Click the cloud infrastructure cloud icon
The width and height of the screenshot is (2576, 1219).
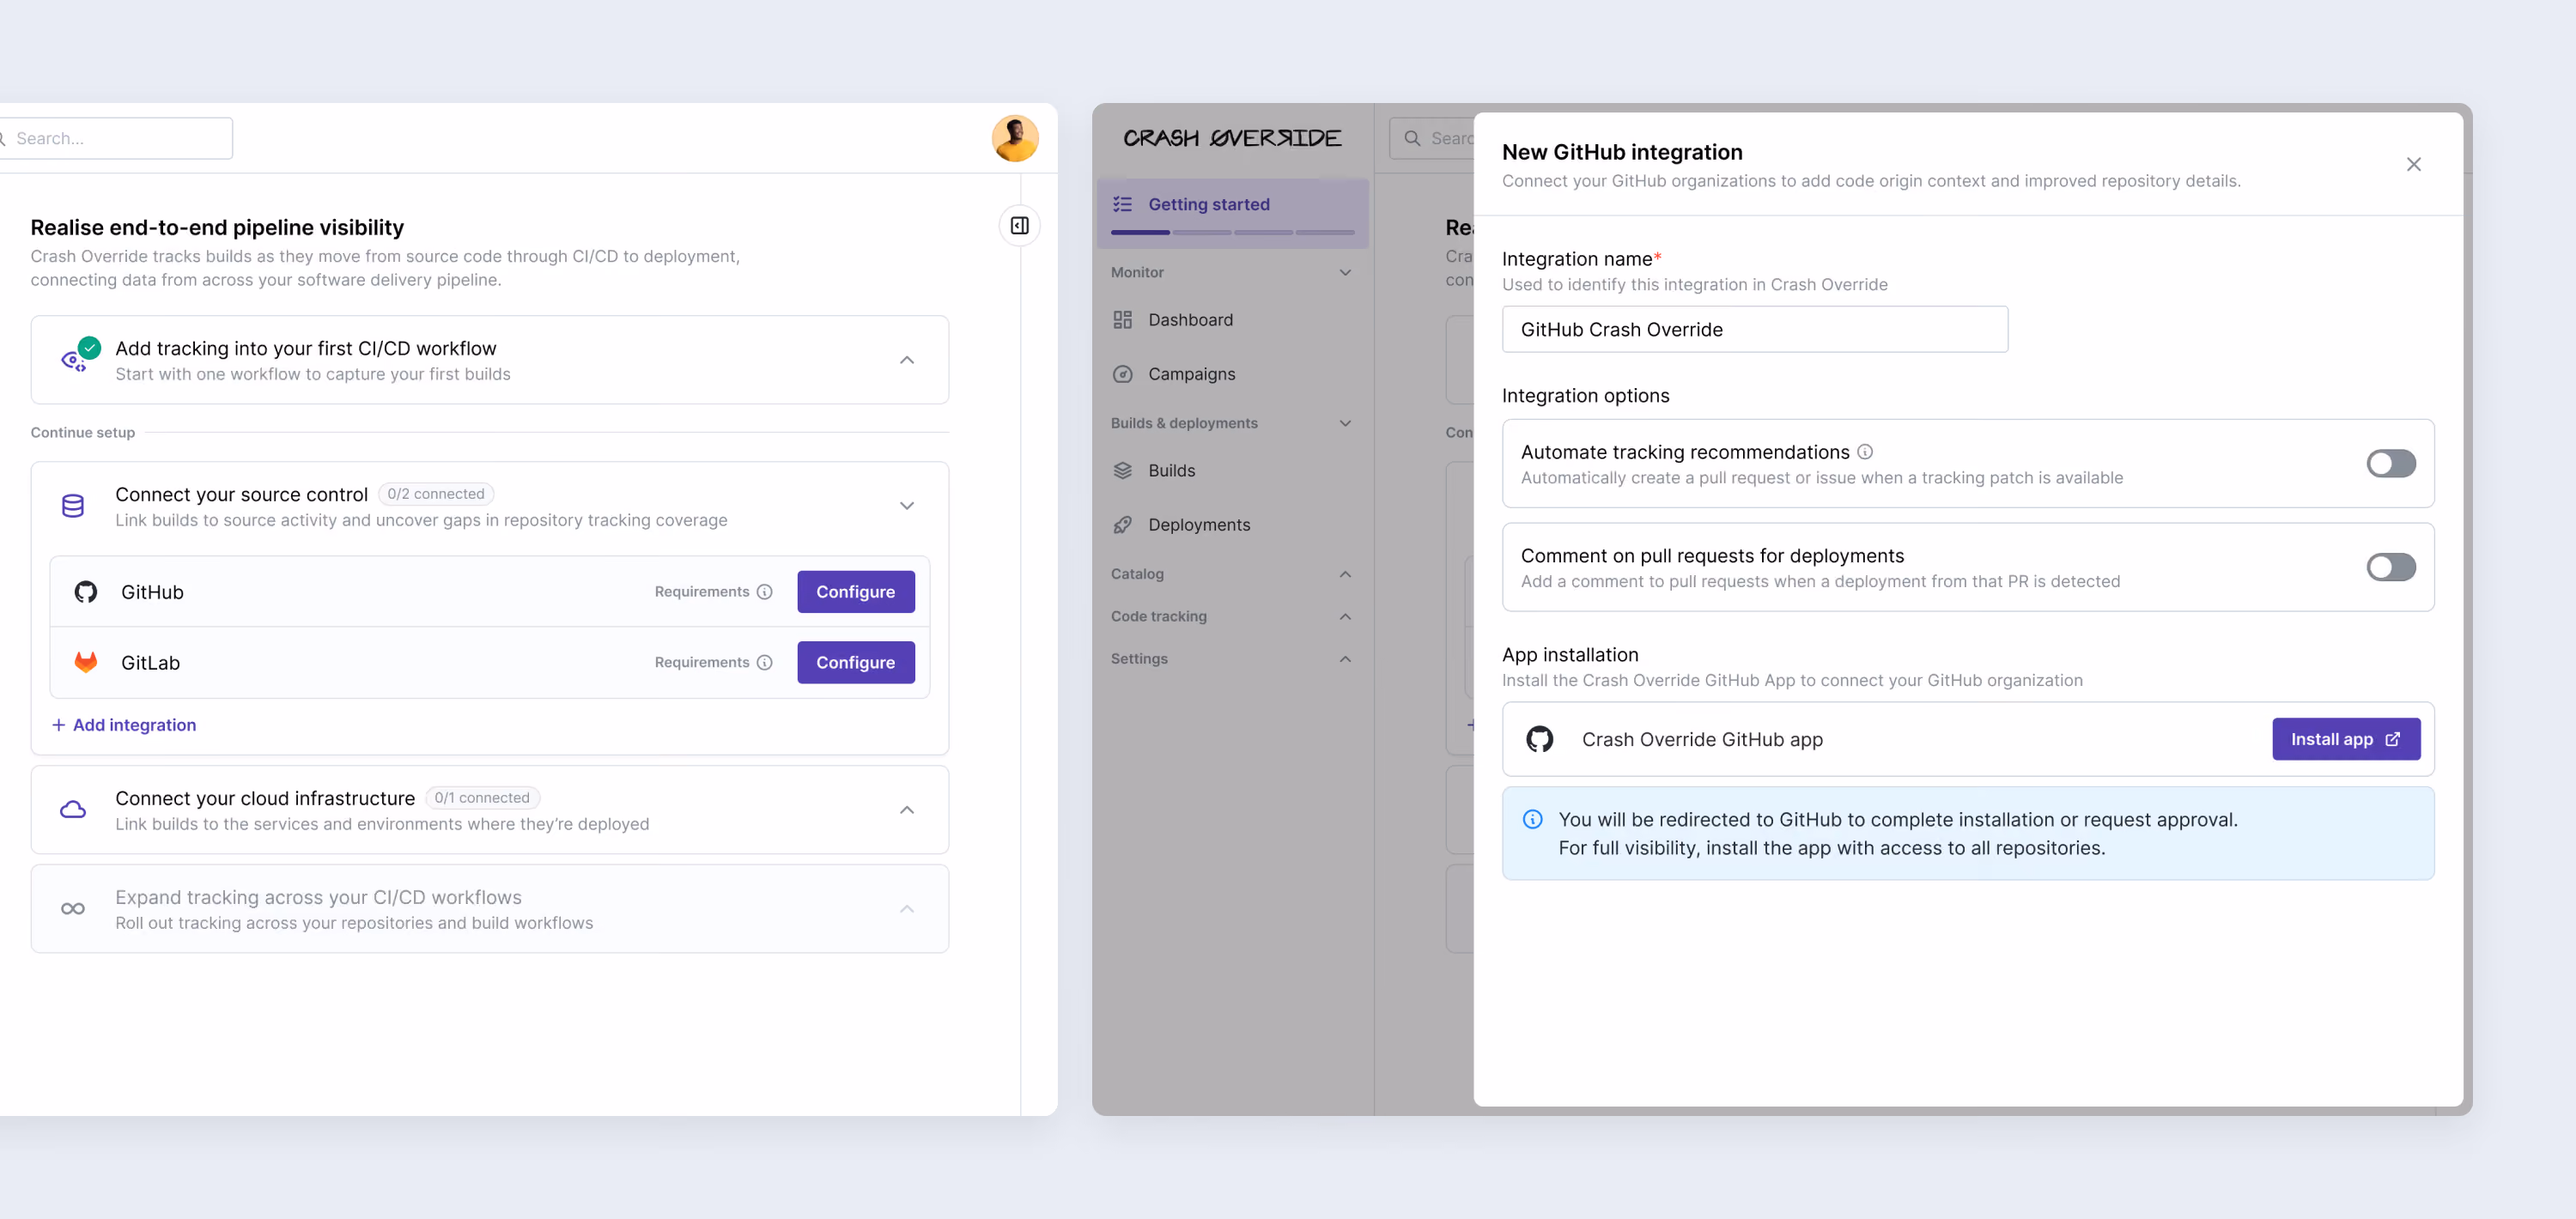73,809
